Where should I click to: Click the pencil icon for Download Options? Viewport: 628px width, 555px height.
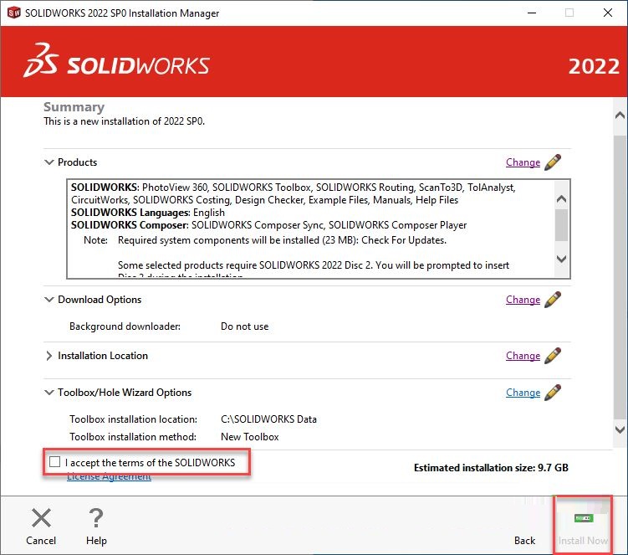[553, 300]
